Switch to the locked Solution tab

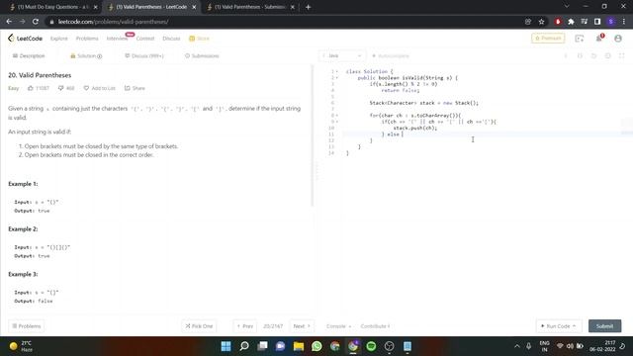tap(86, 55)
